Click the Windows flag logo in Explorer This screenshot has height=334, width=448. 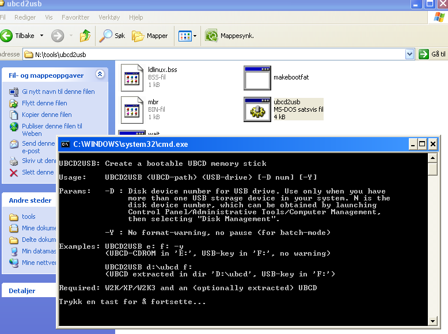[439, 17]
